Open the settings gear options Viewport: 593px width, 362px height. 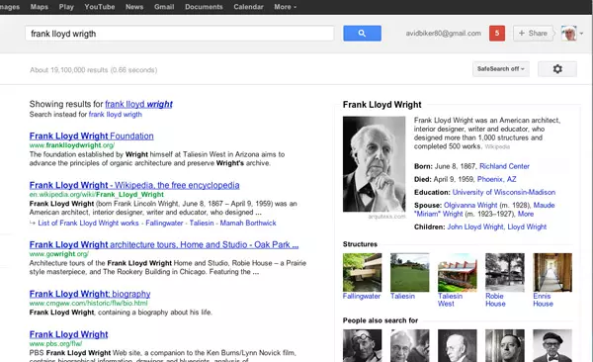557,69
